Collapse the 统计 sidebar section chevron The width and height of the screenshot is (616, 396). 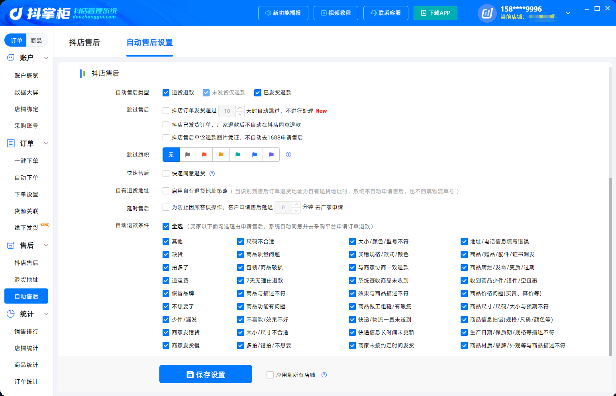pyautogui.click(x=46, y=314)
